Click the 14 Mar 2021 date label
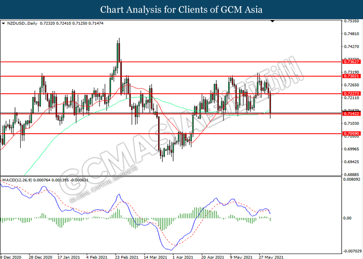 [155, 256]
